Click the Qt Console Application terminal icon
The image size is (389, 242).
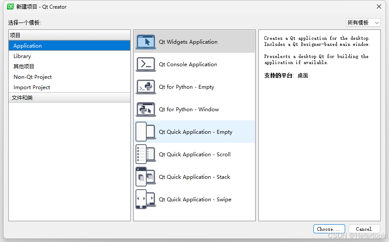coord(146,65)
